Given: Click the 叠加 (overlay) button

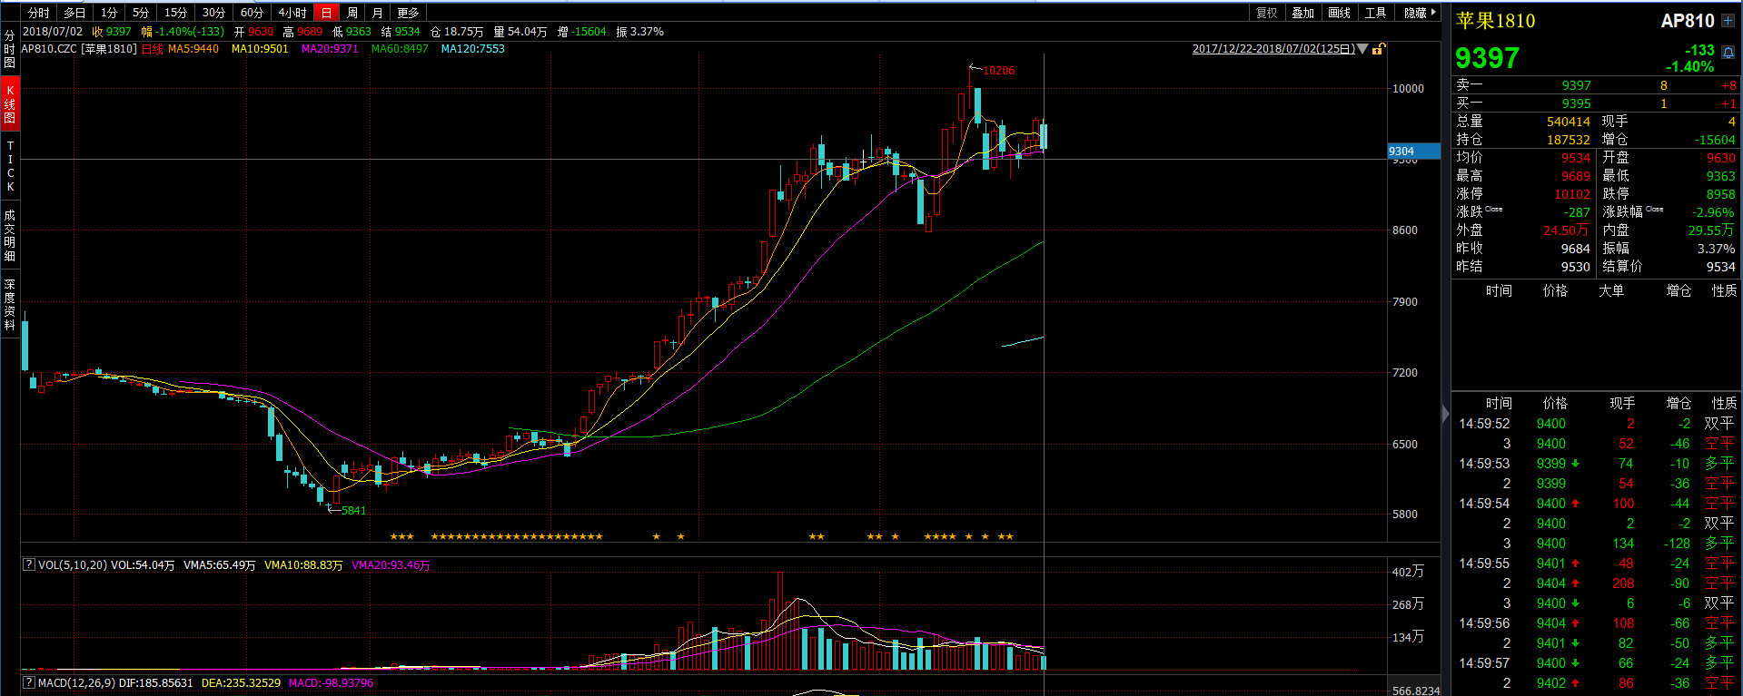Looking at the screenshot, I should (x=1302, y=13).
